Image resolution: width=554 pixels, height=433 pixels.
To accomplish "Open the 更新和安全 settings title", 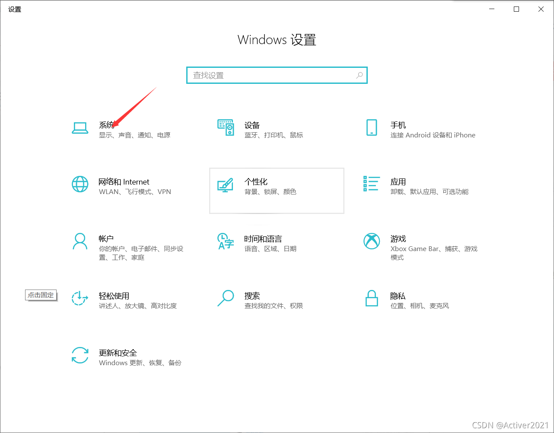I will coord(118,353).
